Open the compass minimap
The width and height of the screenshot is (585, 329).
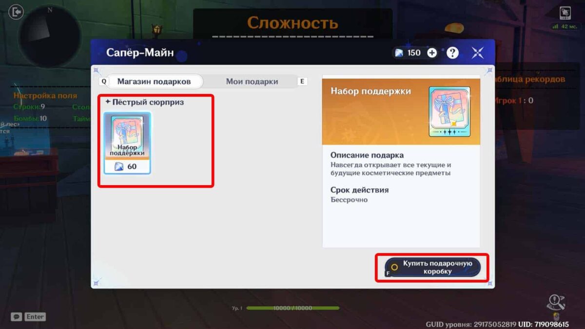coord(49,35)
